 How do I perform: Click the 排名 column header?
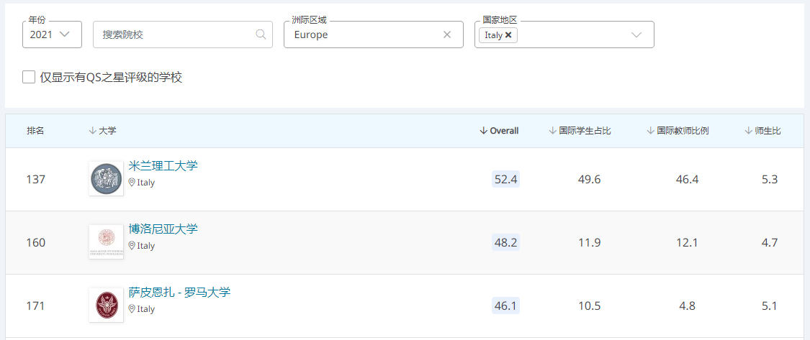(36, 131)
